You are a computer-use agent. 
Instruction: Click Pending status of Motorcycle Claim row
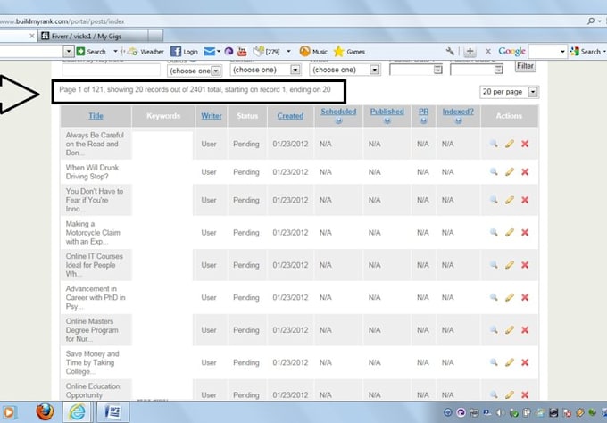246,233
